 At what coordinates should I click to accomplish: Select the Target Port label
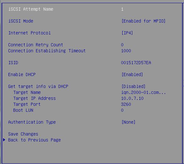coord(27,104)
